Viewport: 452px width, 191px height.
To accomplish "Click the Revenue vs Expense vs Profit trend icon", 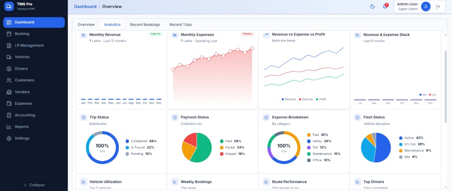I will coord(266,34).
